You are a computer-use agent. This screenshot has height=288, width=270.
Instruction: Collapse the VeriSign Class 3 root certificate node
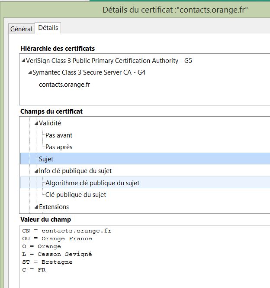[23, 61]
